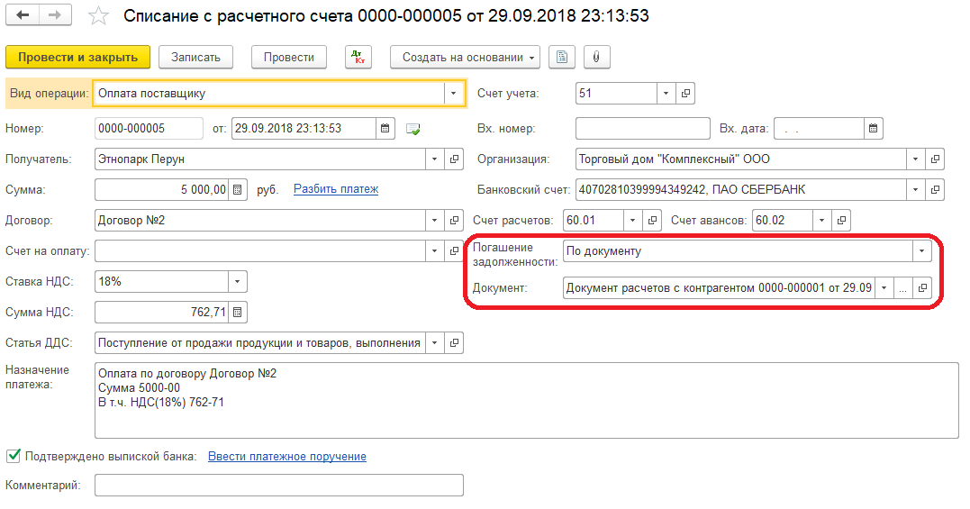Open calendar for Вх. дата
Screen dimensions: 970x509
(x=873, y=129)
